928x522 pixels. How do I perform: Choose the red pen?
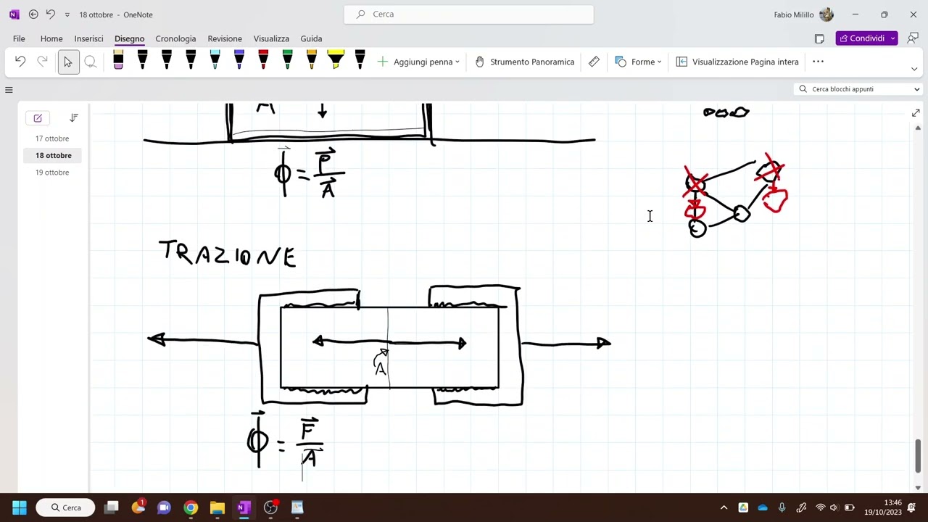263,60
